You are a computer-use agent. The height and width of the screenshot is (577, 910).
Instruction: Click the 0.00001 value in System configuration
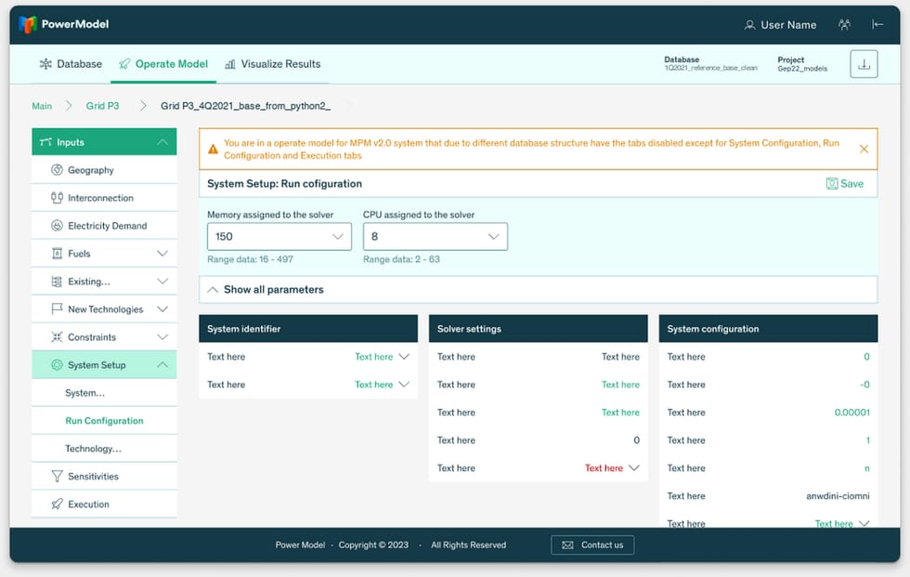[x=852, y=413]
